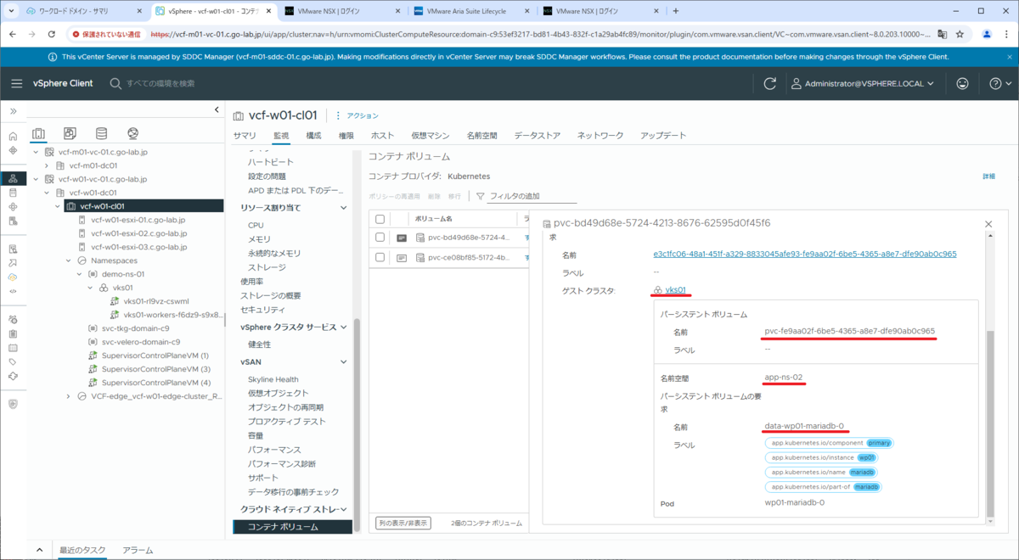The image size is (1019, 560).
Task: Expand the bottom 最近のタスク panel arrow
Action: pyautogui.click(x=38, y=551)
